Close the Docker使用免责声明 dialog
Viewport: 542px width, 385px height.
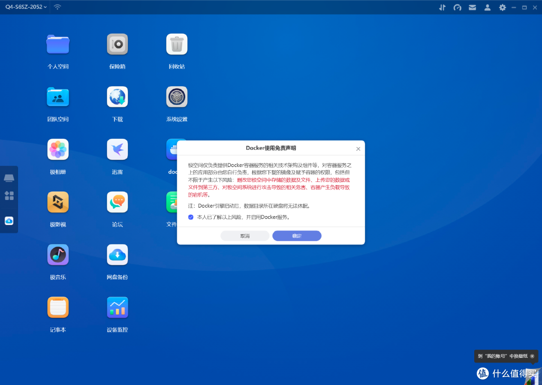(x=358, y=149)
